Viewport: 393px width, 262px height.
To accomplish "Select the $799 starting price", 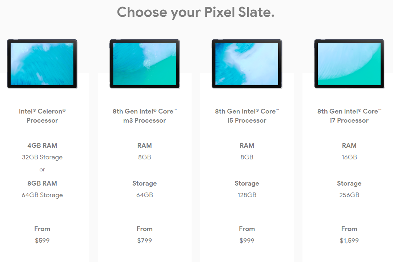I will click(x=145, y=241).
